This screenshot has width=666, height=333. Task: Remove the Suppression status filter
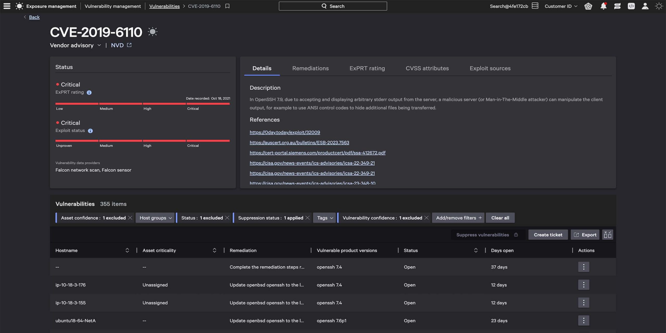(x=308, y=218)
